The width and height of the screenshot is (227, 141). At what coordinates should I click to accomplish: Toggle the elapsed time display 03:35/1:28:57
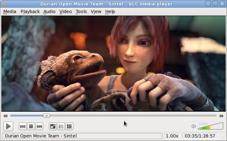200,136
